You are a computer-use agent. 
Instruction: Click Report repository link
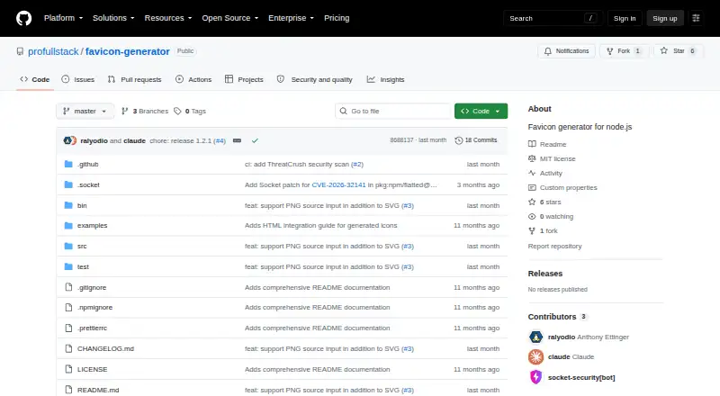(x=554, y=247)
